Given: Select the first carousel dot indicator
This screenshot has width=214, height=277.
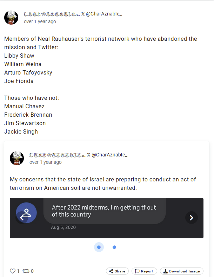Looking at the screenshot, I should [x=99, y=247].
